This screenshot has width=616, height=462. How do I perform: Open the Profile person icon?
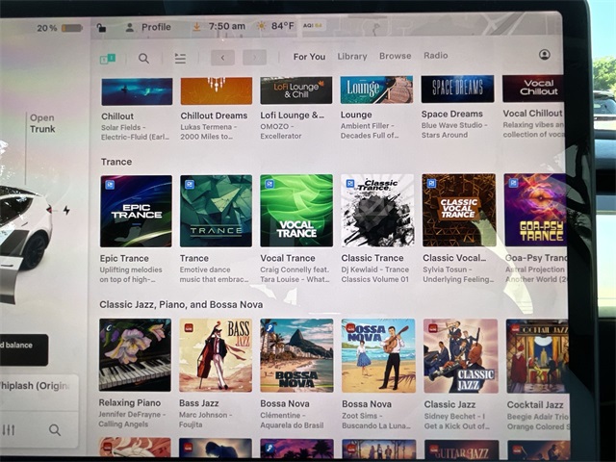click(129, 28)
